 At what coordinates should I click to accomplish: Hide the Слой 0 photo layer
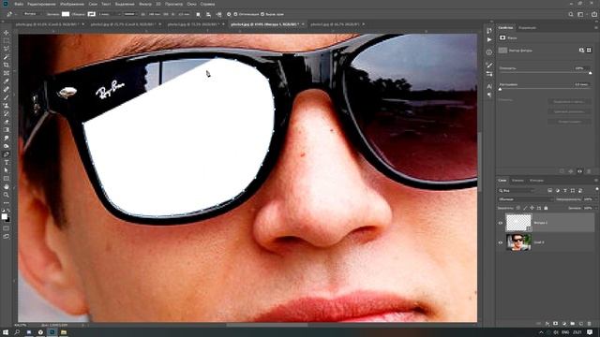[x=501, y=242]
